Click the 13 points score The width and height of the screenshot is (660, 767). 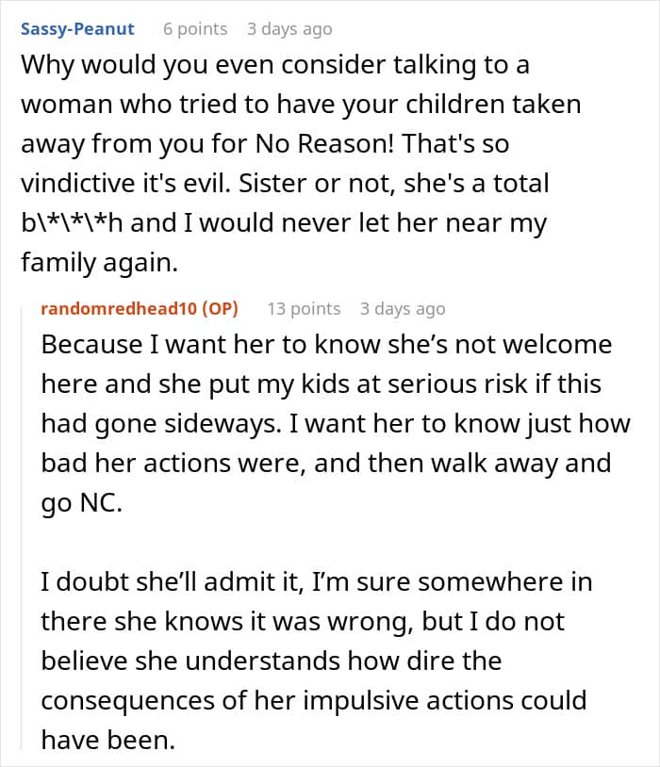304,308
